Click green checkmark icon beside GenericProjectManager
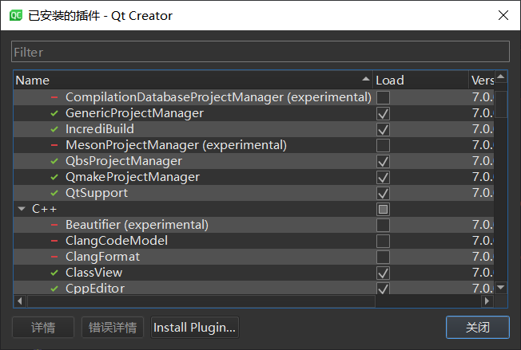This screenshot has width=521, height=350. tap(54, 113)
